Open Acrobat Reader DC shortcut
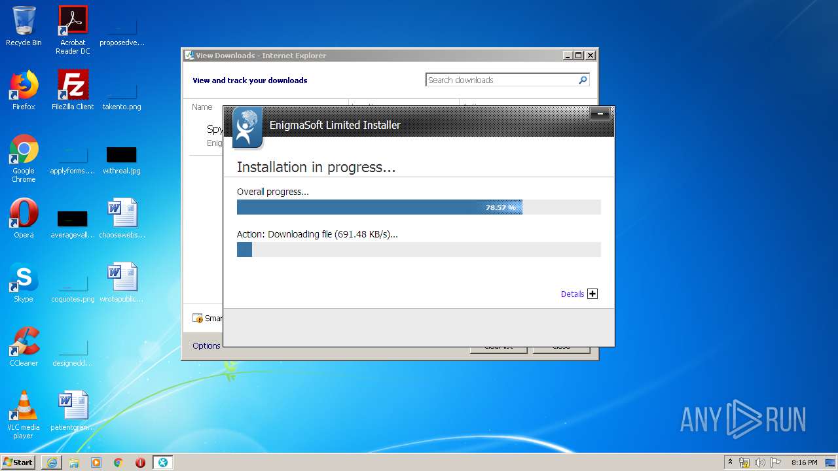This screenshot has height=471, width=838. click(73, 30)
